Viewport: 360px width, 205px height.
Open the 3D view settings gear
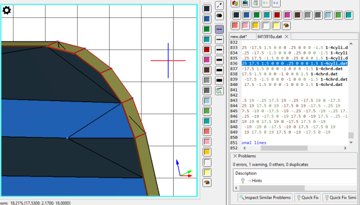pos(6,10)
